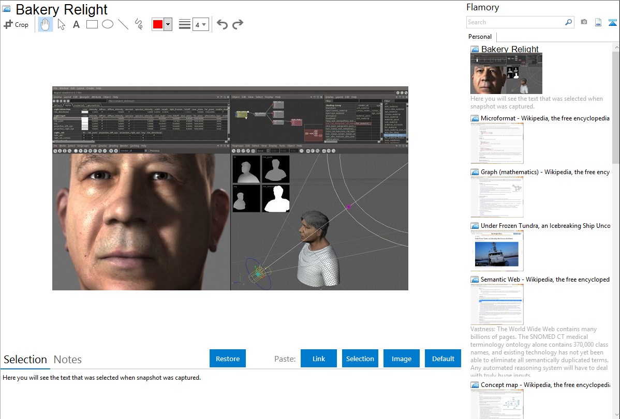The width and height of the screenshot is (620, 419).
Task: Click the 'Under Frozen Tundra' snapshot title
Action: pos(545,225)
